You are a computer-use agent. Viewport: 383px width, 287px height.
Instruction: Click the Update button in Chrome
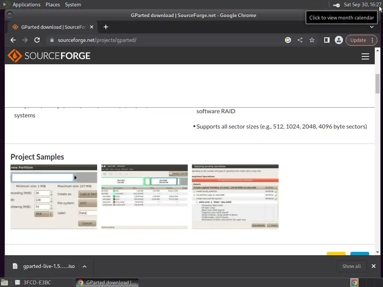[358, 40]
